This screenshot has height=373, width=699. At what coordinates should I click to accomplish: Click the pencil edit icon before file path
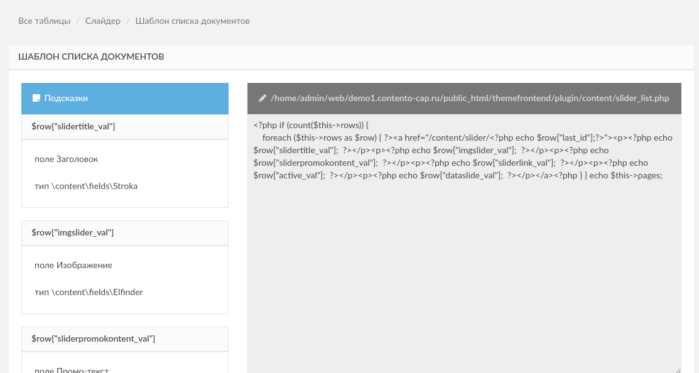click(x=263, y=98)
